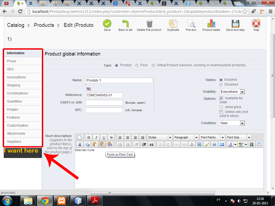The width and height of the screenshot is (275, 206).
Task: Insert blockquote in editor
Action: click(x=151, y=145)
